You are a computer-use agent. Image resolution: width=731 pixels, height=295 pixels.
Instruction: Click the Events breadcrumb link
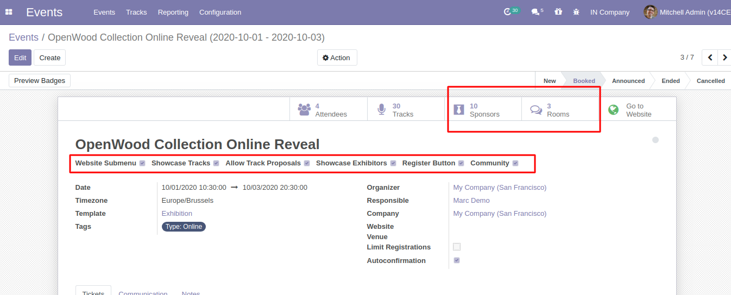23,37
